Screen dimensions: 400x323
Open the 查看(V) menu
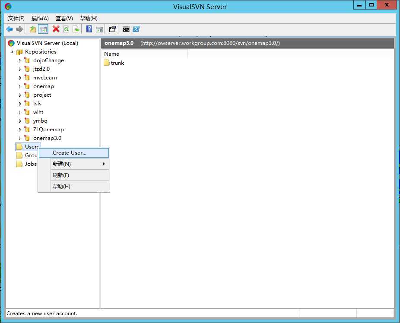click(x=64, y=19)
